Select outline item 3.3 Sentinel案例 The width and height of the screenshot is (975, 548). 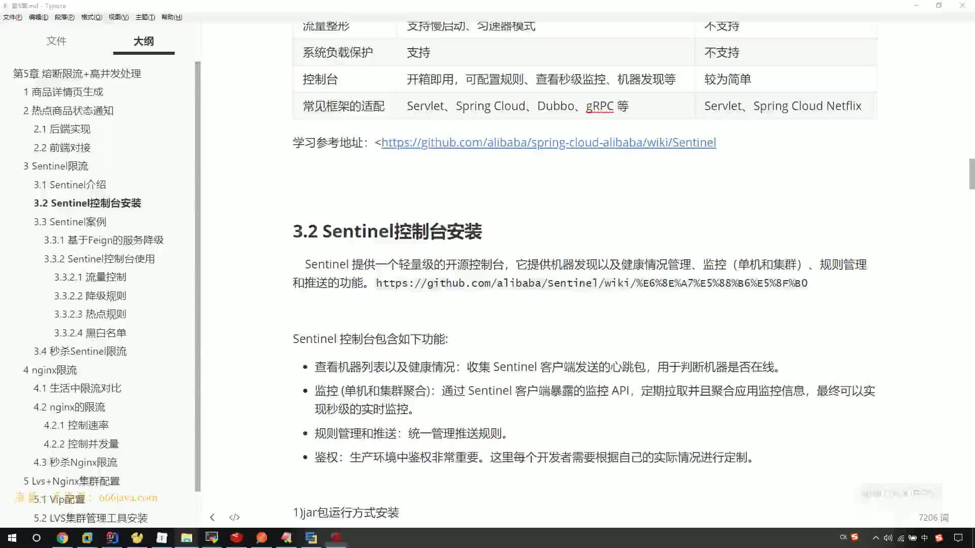[70, 222]
